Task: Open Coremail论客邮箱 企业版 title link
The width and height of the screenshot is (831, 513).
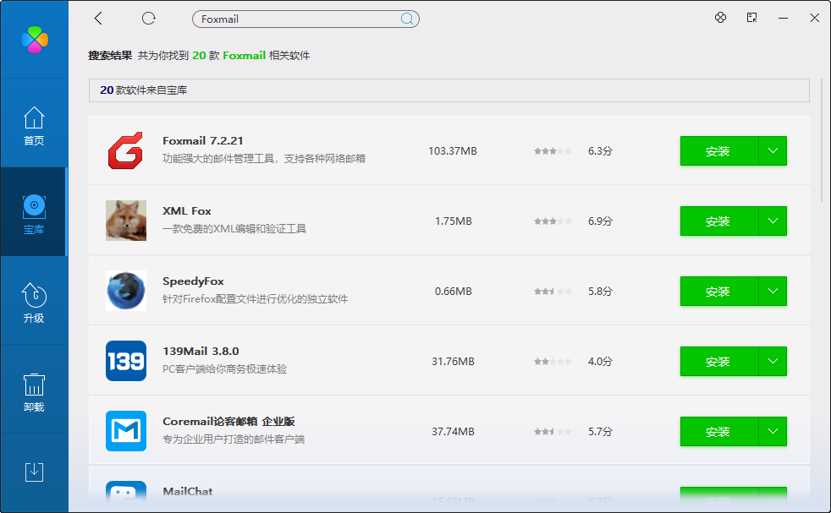Action: (228, 422)
